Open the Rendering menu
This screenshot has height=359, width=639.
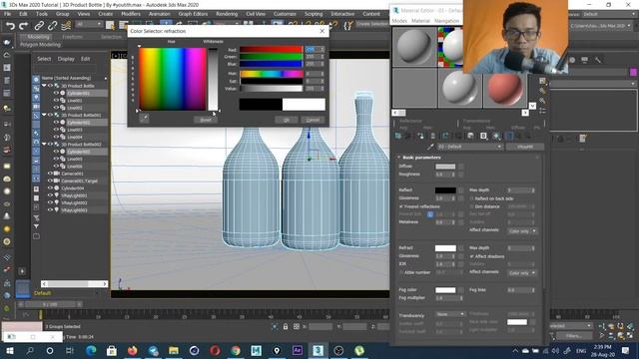[x=227, y=14]
